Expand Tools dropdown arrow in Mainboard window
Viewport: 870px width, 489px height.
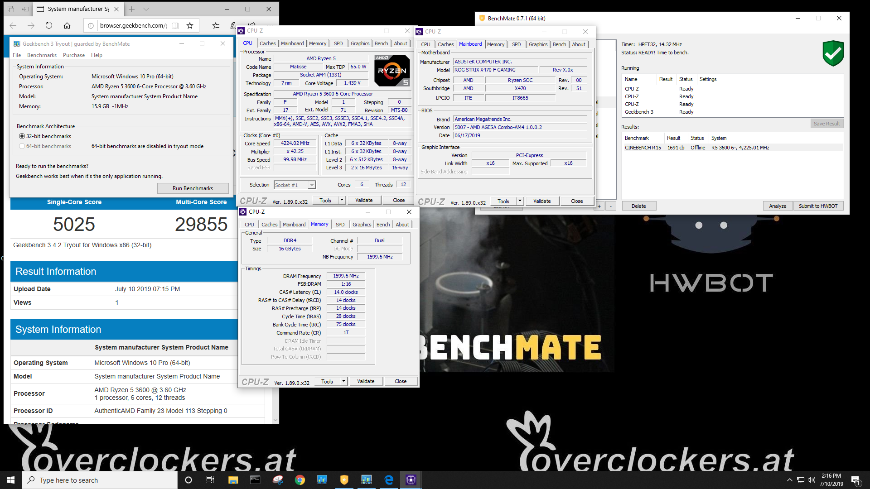[x=520, y=201]
